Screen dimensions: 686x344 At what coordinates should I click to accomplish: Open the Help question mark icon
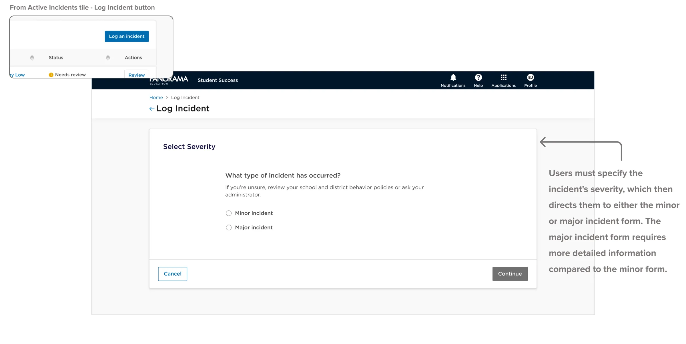coord(478,77)
